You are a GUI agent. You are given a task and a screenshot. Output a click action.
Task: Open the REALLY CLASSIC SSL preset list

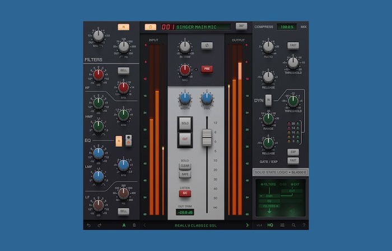tap(196, 225)
